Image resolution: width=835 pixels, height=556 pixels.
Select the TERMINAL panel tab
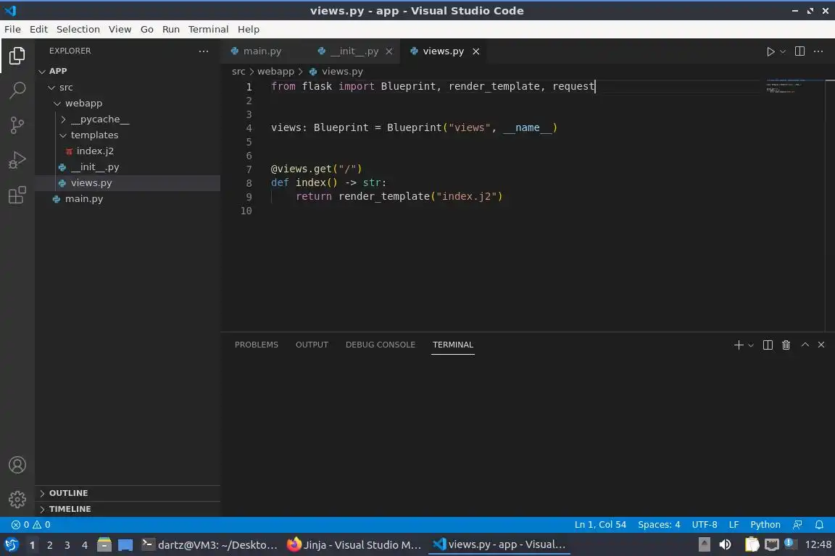coord(452,345)
